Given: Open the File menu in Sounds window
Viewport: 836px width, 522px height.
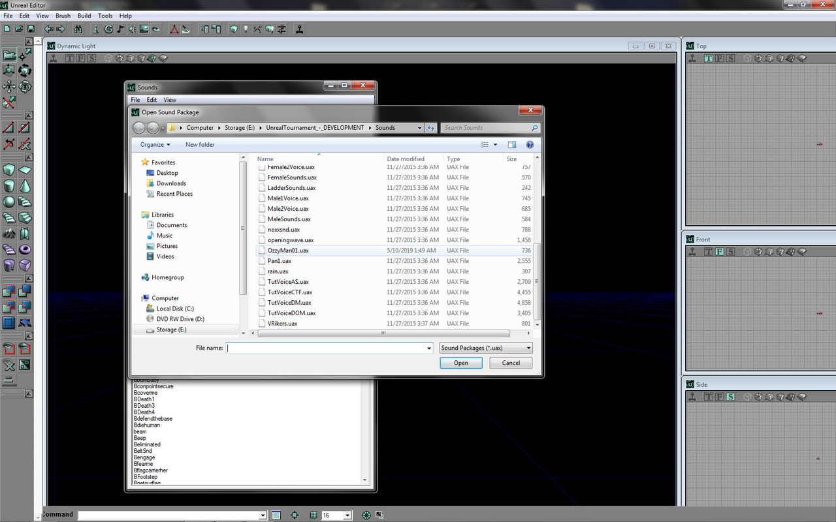Looking at the screenshot, I should (135, 100).
